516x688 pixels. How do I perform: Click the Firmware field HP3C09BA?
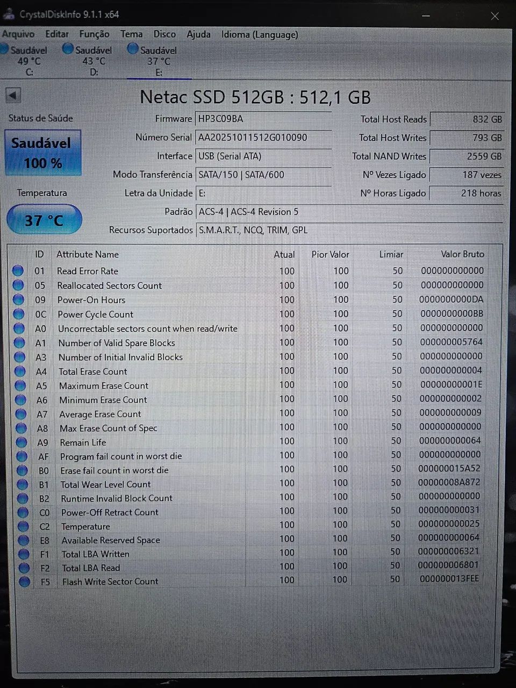coord(263,119)
